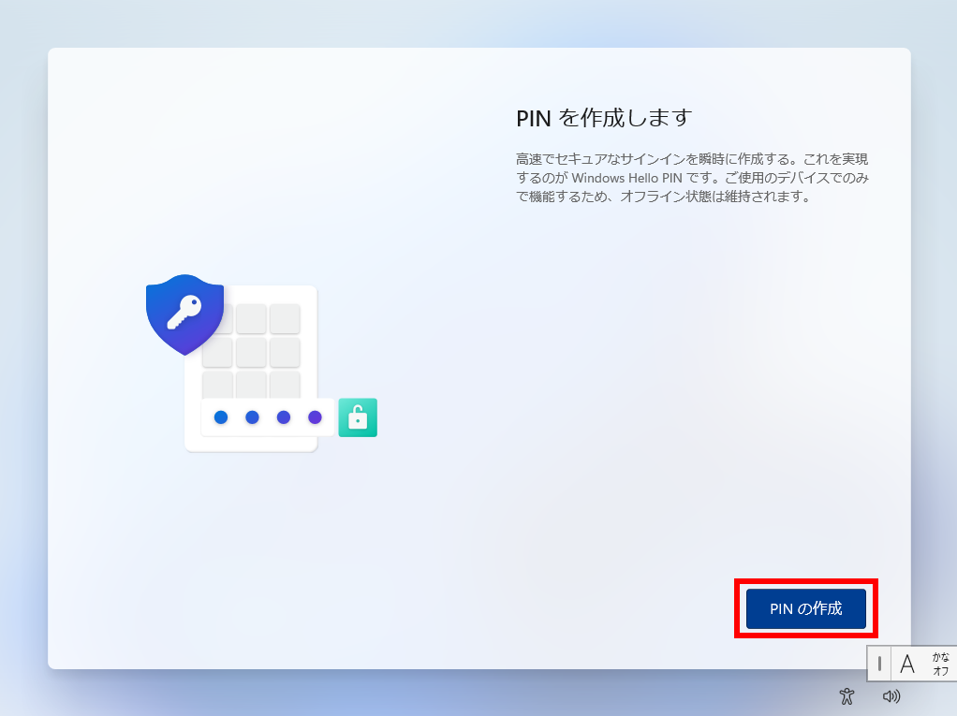This screenshot has width=957, height=716.
Task: Click the second PIN dot in illustration
Action: [x=252, y=417]
